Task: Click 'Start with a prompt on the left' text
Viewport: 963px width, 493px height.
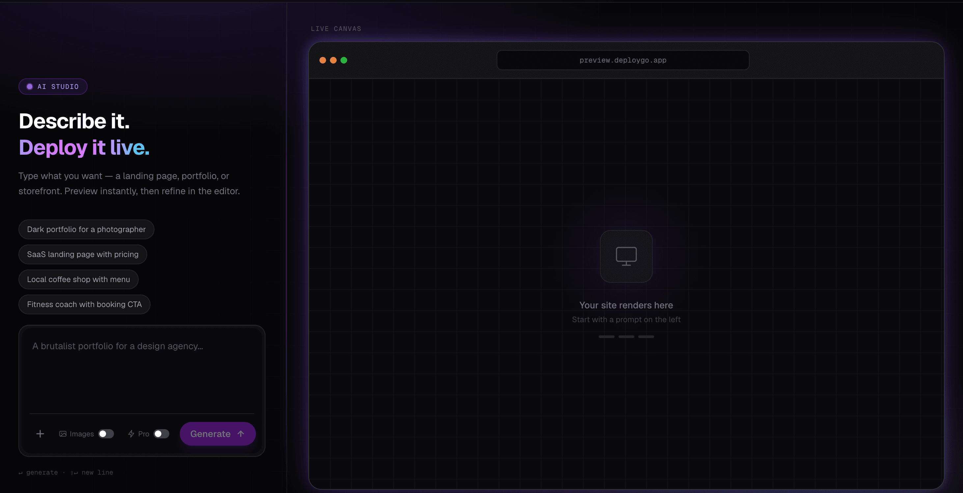Action: point(626,319)
